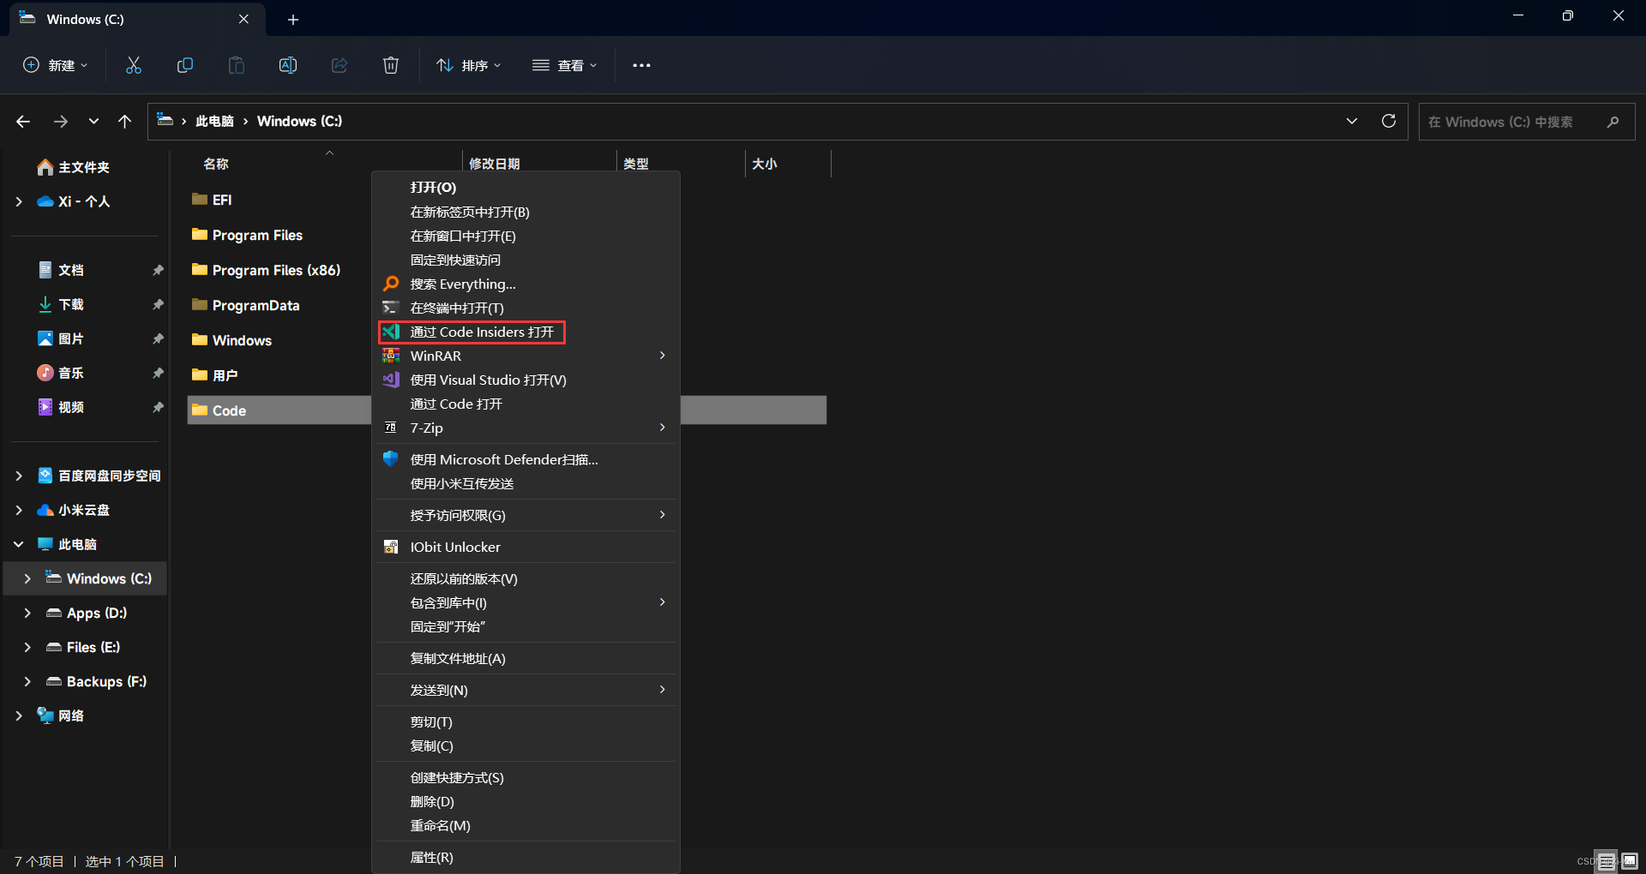Open the address bar history dropdown
The height and width of the screenshot is (874, 1646).
click(1352, 121)
